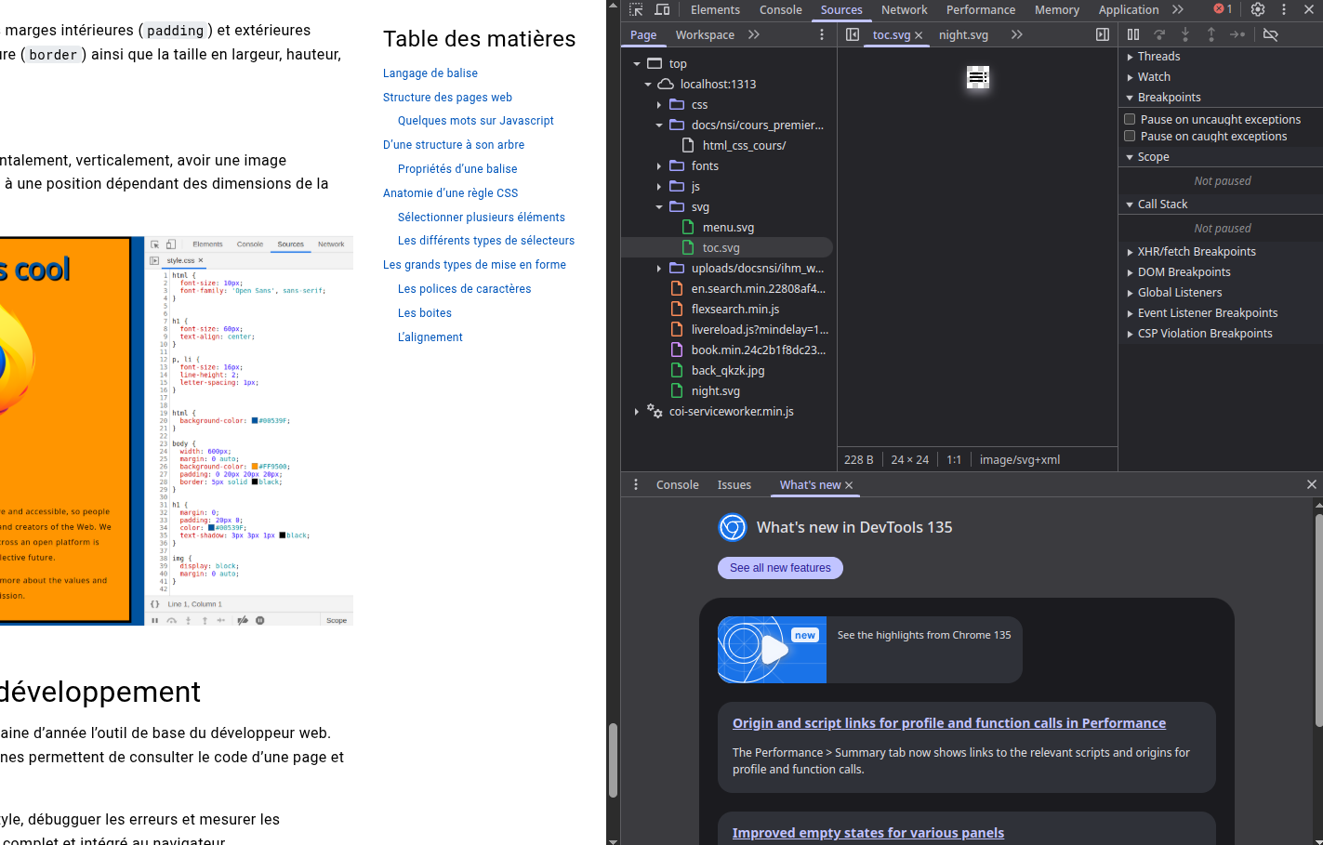
Task: Show more navigator tabs after Workspace
Action: point(754,34)
